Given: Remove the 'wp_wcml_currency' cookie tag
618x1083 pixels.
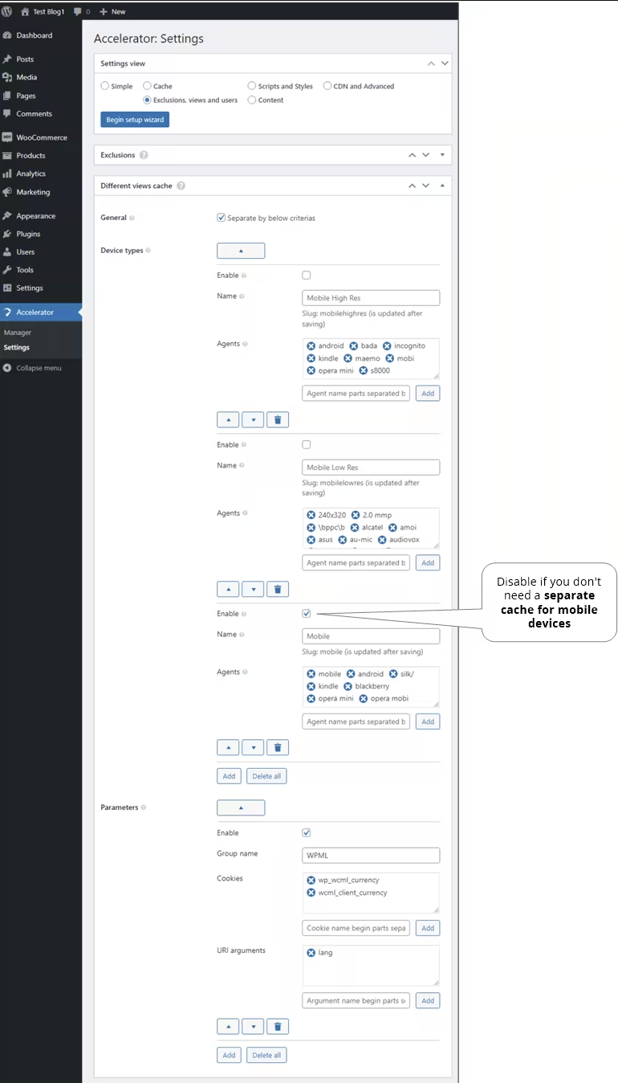Looking at the screenshot, I should point(311,880).
